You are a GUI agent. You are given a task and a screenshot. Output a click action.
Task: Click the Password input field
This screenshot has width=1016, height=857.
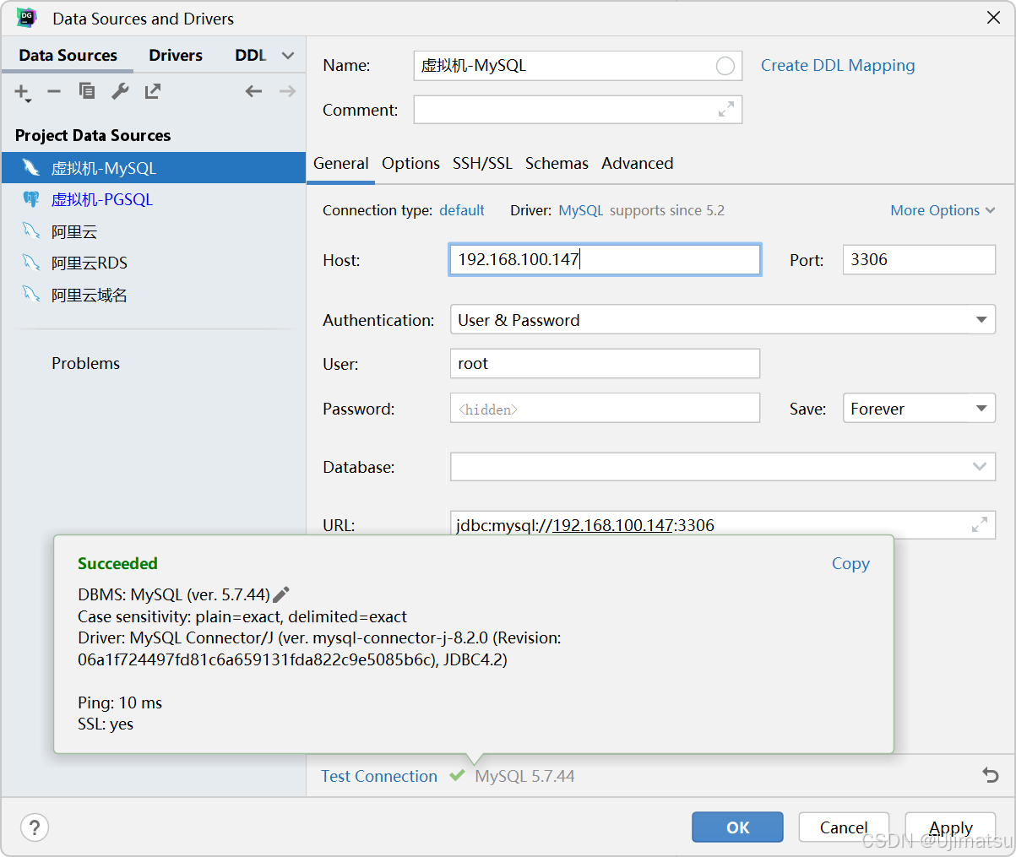605,409
